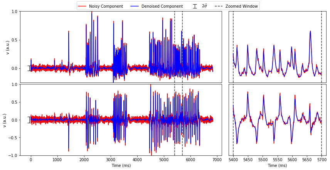The image size is (330, 170).
Task: Click the error bar marker in top-left plot
Action: [x=29, y=68]
